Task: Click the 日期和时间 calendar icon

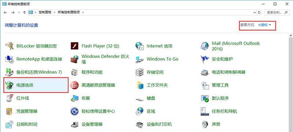Action: point(10,124)
